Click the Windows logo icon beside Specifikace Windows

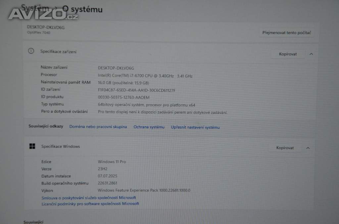32,146
